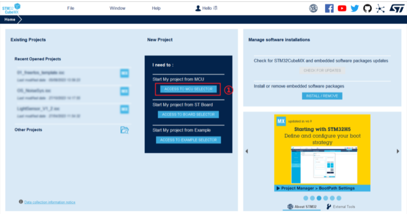
Task: Open the NoiseSys recent project entry
Action: tap(73, 94)
